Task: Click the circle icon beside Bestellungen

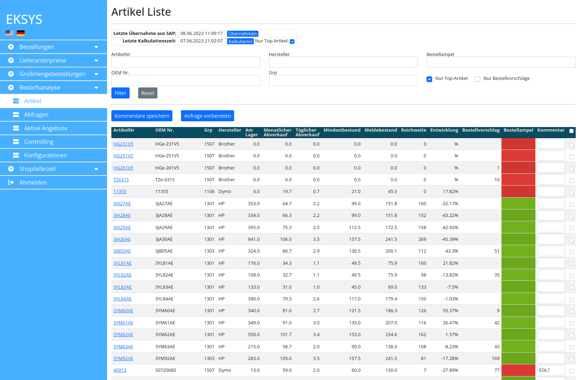Action: [x=11, y=47]
